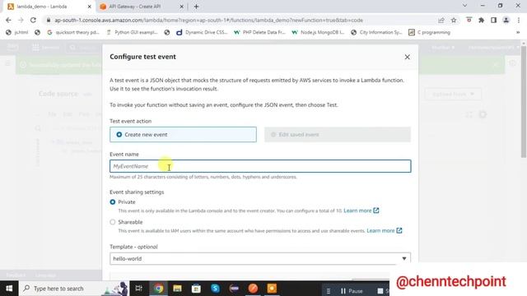The width and height of the screenshot is (527, 296).
Task: Share this page icon in address bar
Action: click(441, 20)
